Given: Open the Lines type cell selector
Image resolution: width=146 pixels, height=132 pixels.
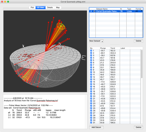Looking at the screenshot, I should point(131,11).
